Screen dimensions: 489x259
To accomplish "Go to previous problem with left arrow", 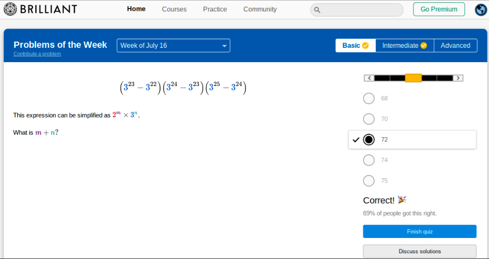I will [369, 78].
